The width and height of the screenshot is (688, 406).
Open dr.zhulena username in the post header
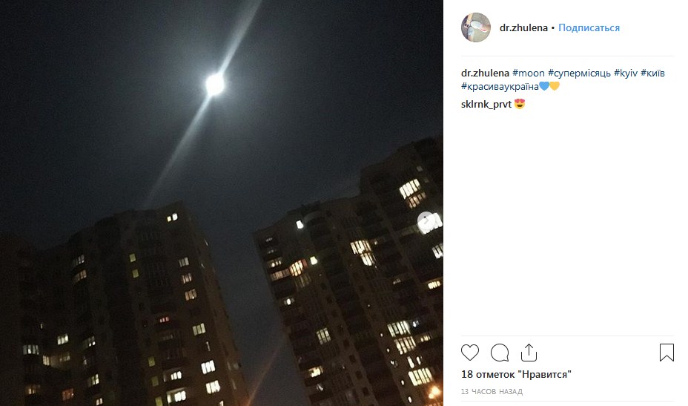click(x=523, y=27)
